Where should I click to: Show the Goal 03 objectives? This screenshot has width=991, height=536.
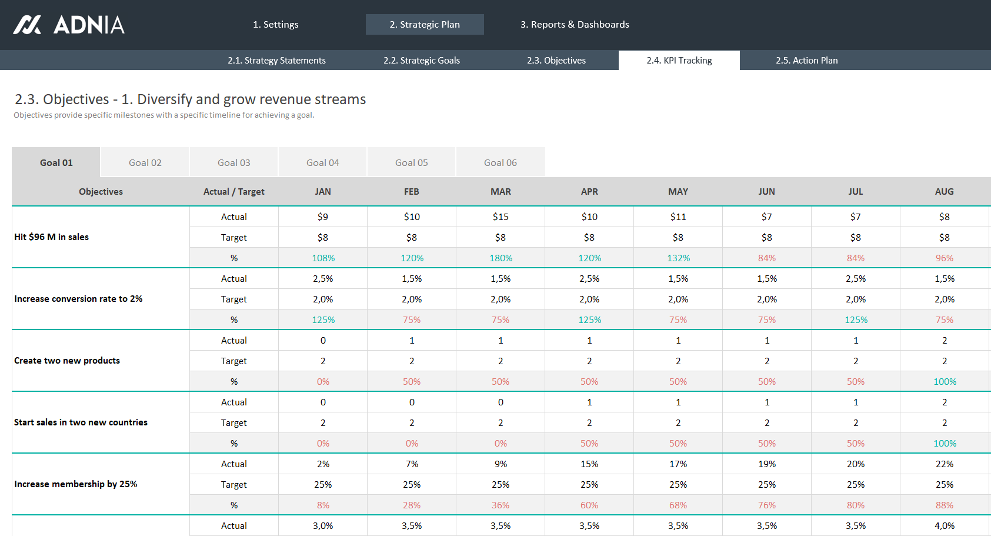click(x=233, y=163)
